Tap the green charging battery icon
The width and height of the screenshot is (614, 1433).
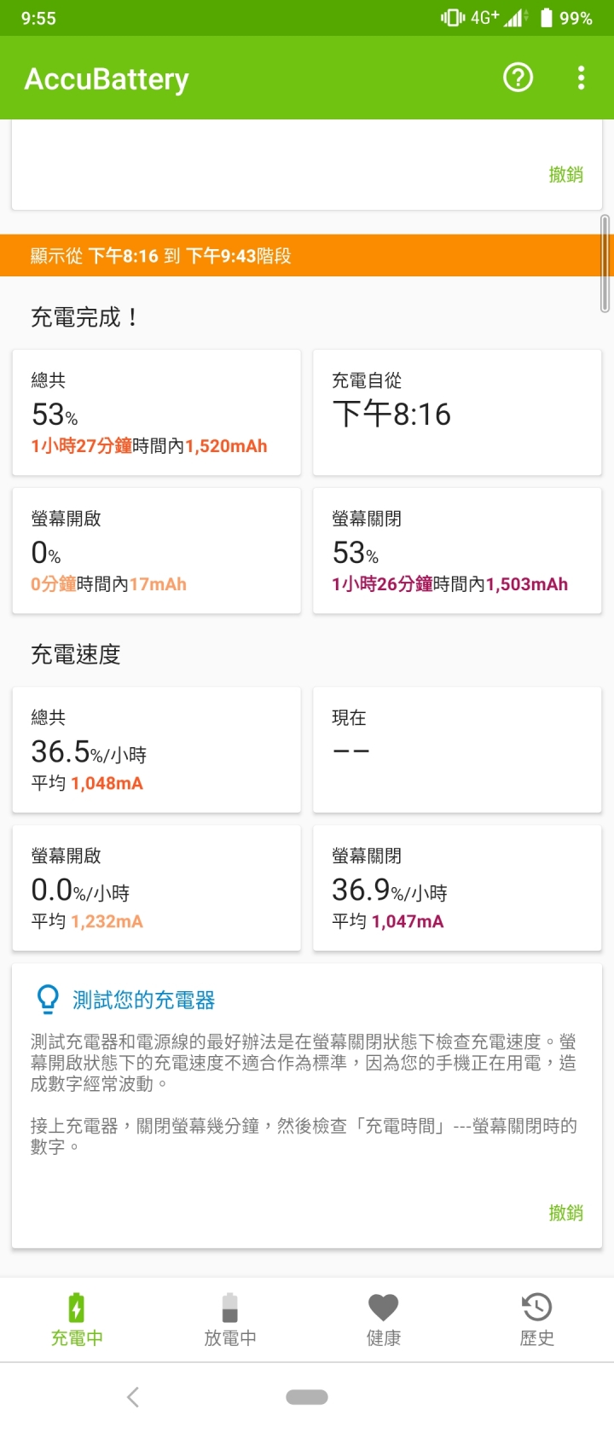pos(77,1307)
